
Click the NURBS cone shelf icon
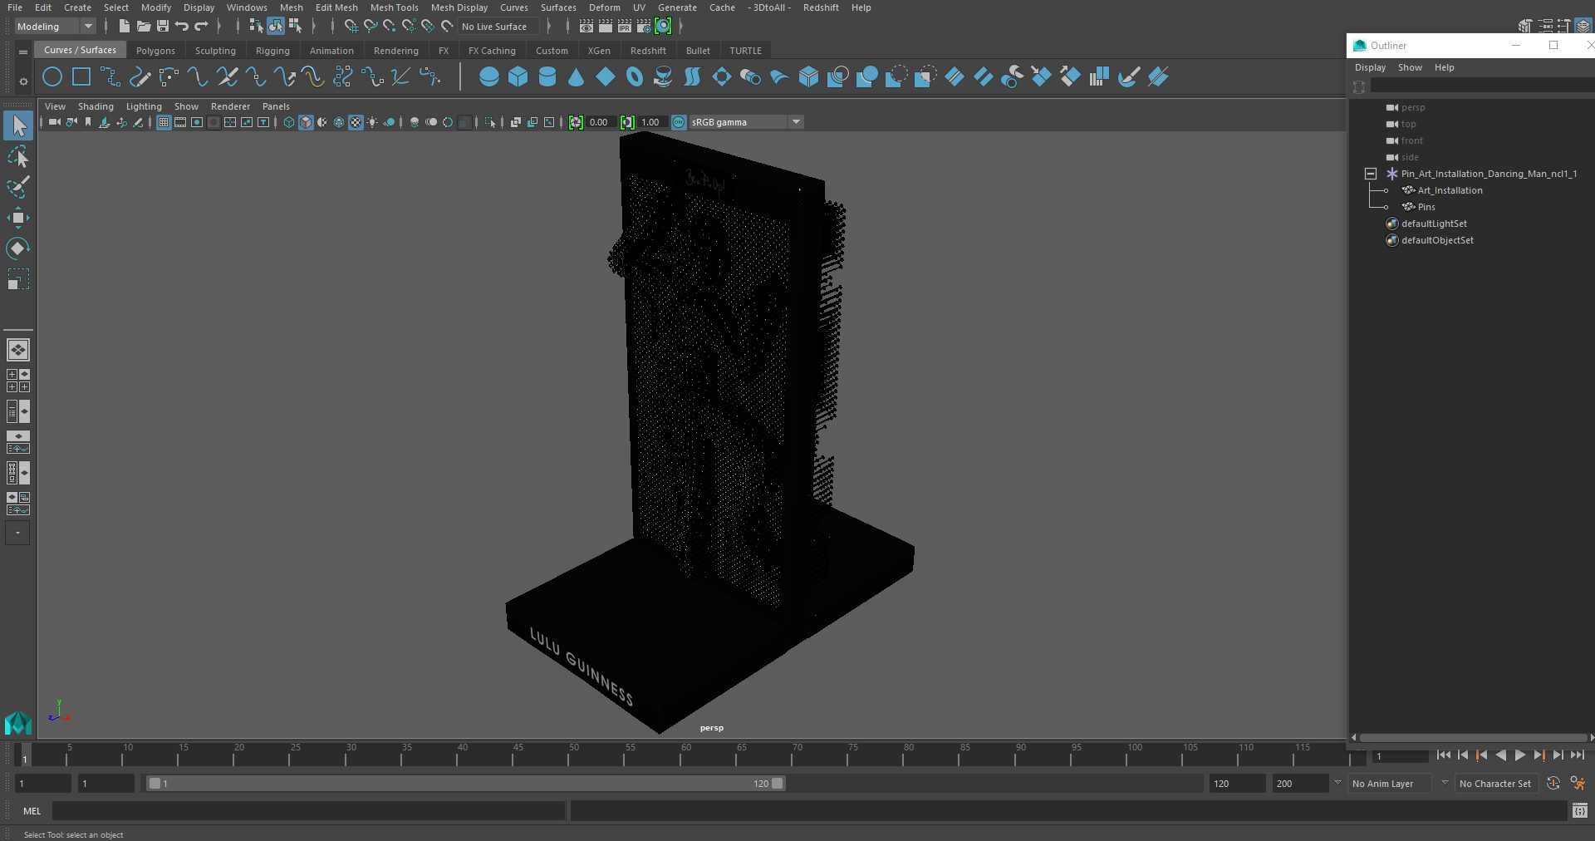click(x=577, y=77)
